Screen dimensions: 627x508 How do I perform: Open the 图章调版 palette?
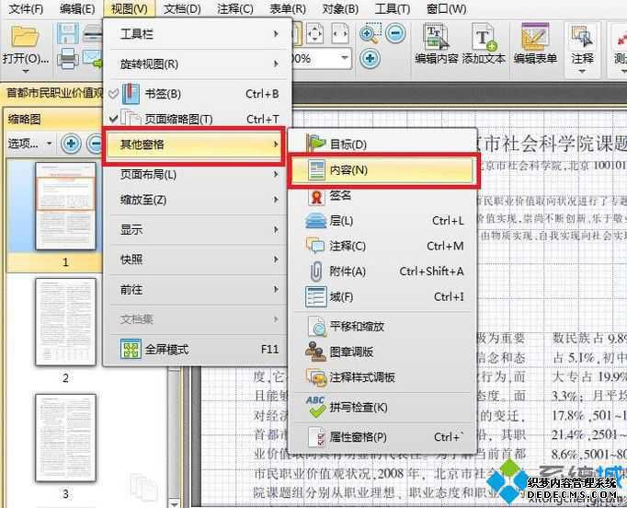383,352
